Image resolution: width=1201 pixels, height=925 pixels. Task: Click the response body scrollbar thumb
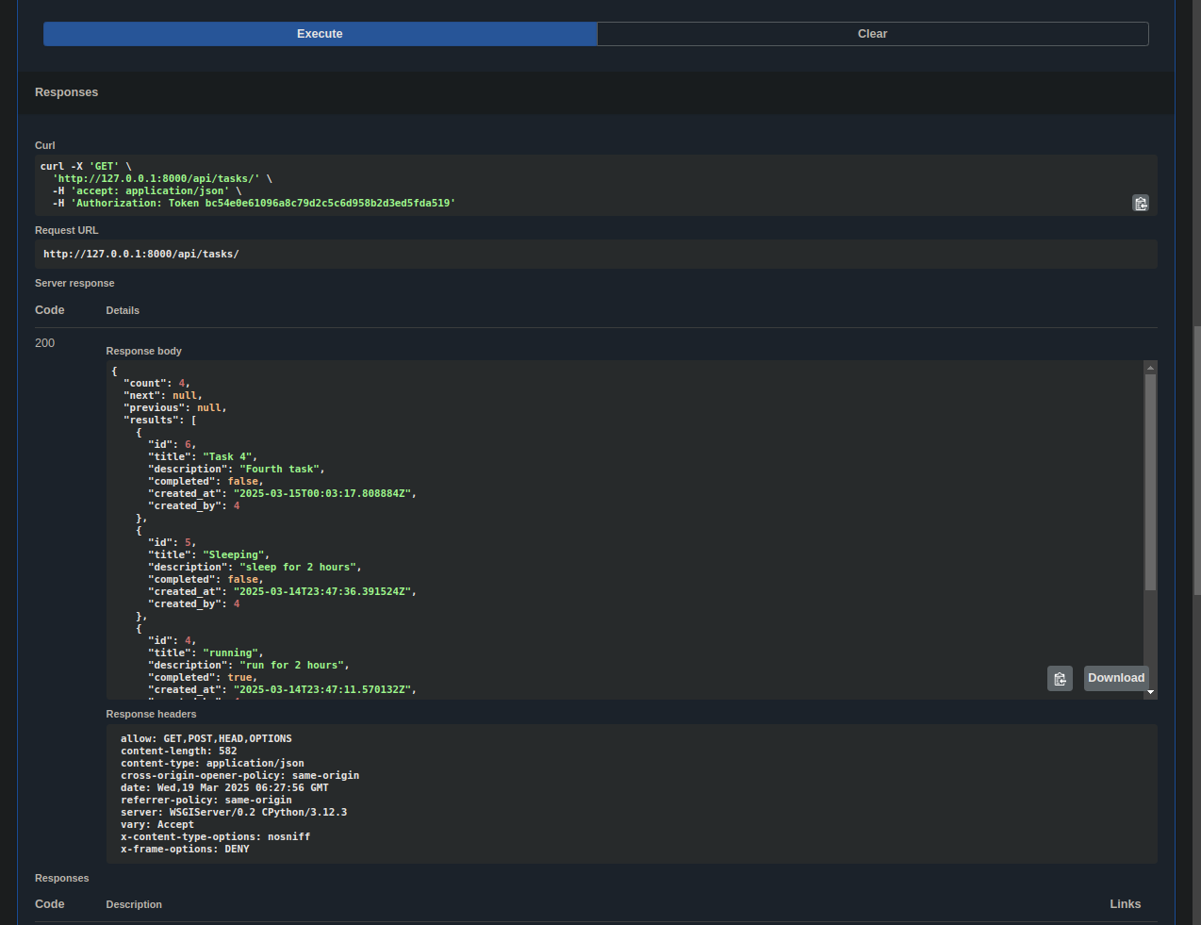1150,482
